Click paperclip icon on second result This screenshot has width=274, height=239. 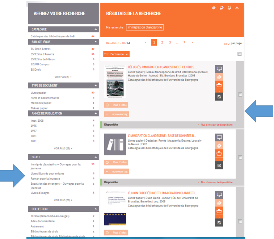coord(219,146)
